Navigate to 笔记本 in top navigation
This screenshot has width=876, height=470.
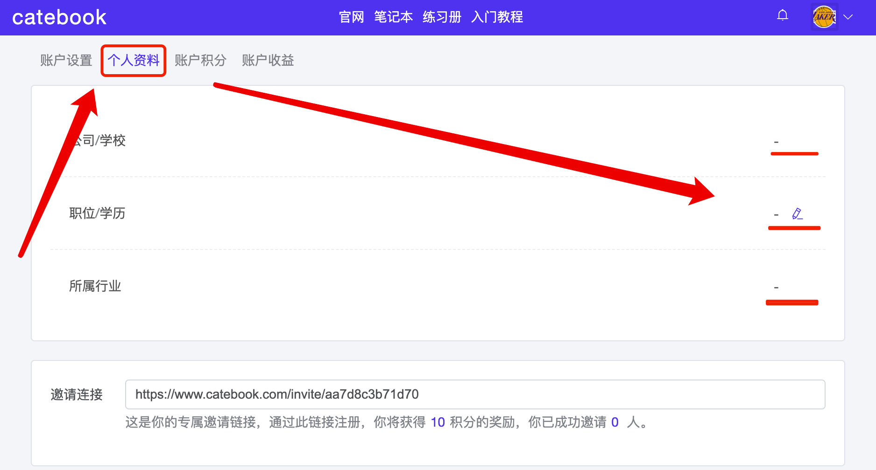[393, 17]
